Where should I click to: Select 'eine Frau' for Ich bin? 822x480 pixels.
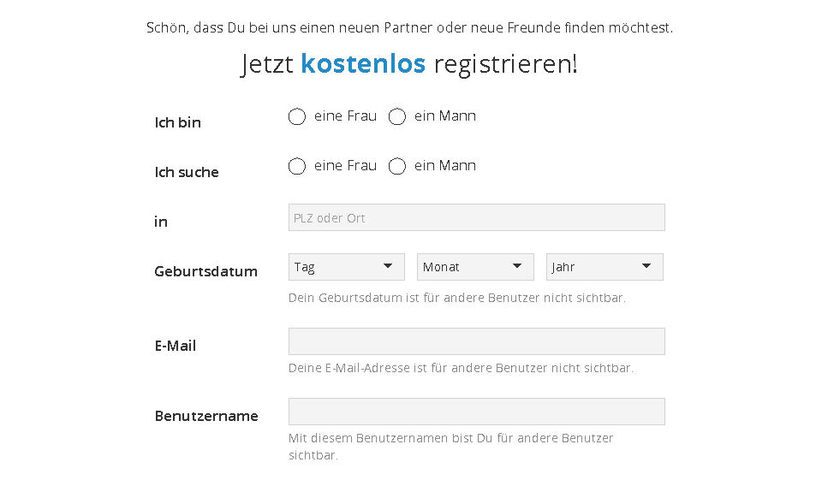(x=297, y=117)
